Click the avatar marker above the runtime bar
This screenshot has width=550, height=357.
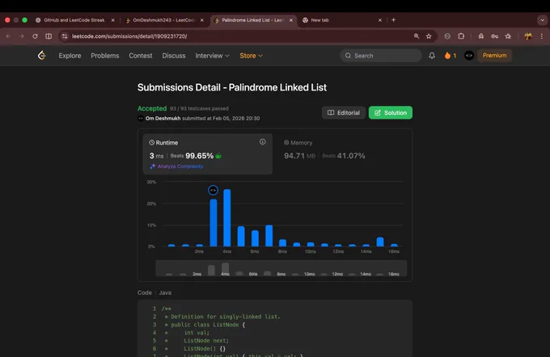pyautogui.click(x=213, y=190)
